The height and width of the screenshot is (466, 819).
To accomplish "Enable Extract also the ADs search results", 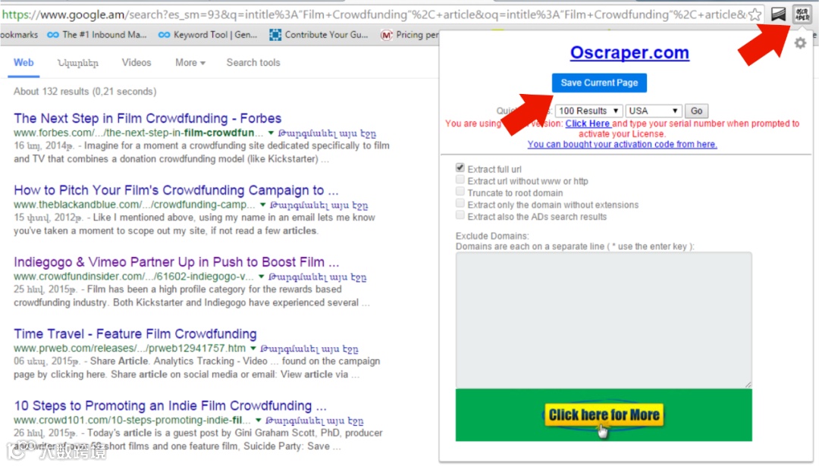I will [x=460, y=215].
